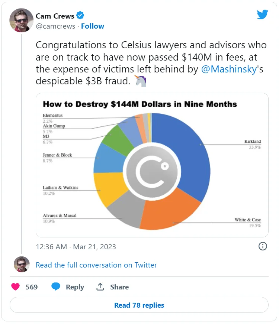Click the green M3 pie slice
The width and height of the screenshot is (279, 324).
[117, 138]
